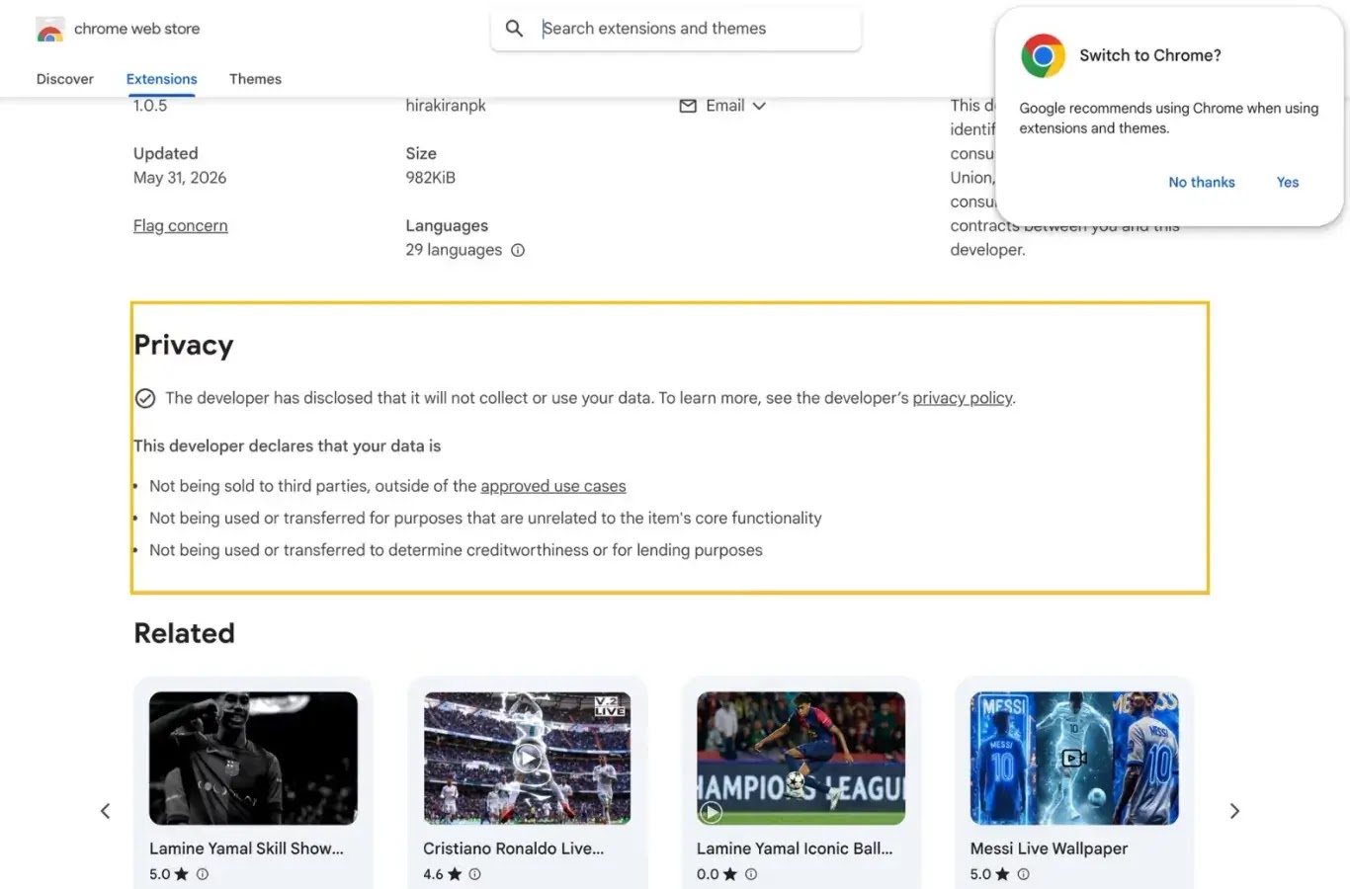1350x889 pixels.
Task: Open the approved use cases link
Action: 553,486
